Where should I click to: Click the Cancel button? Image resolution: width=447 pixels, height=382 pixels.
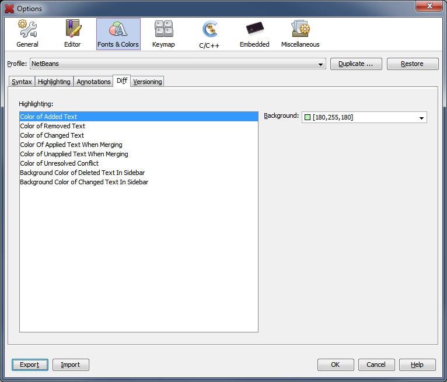(376, 365)
